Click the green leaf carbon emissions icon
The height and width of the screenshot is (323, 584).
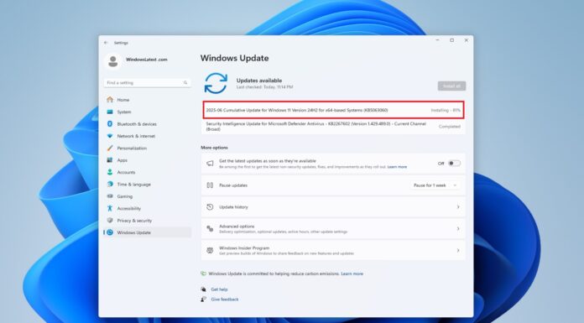pos(203,274)
